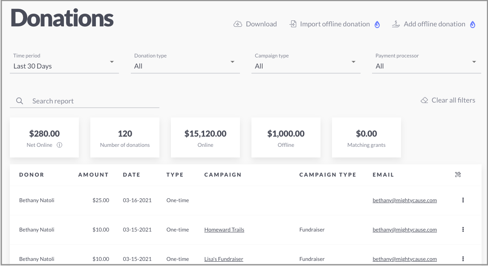The height and width of the screenshot is (266, 488).
Task: Click the Add offline donation hand icon
Action: point(396,24)
